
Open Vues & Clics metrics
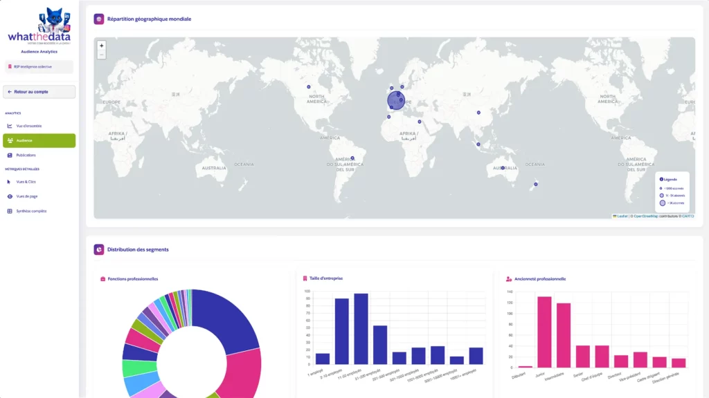26,182
